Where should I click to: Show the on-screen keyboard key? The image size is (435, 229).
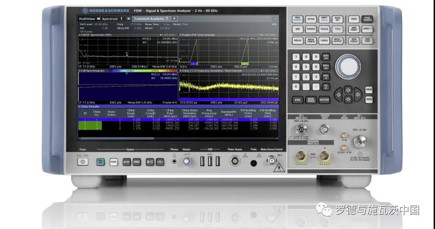(x=137, y=162)
